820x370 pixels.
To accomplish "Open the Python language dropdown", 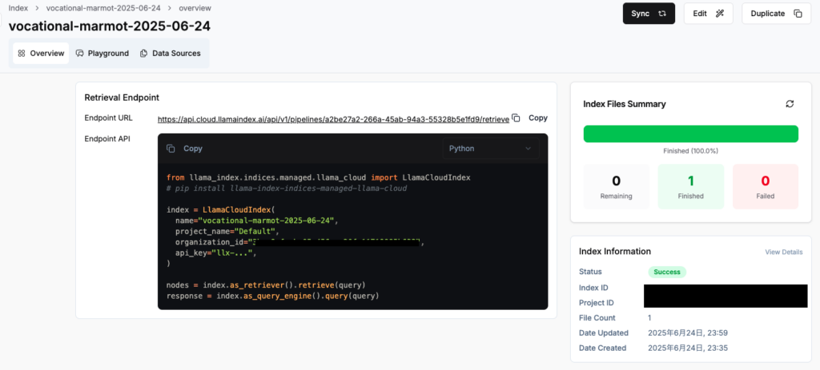I will click(490, 149).
